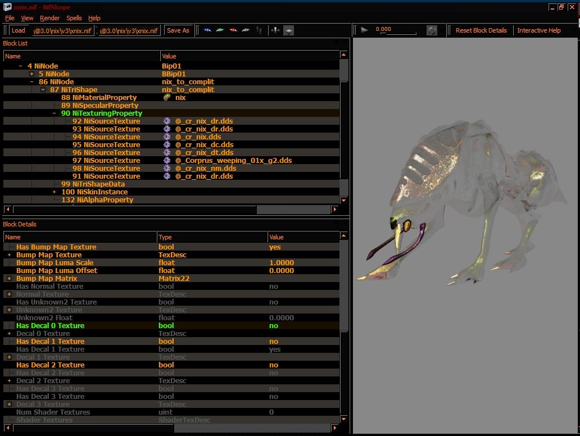
Task: Click the texture icon beside @_cr_nix_dc.dds
Action: tap(167, 144)
